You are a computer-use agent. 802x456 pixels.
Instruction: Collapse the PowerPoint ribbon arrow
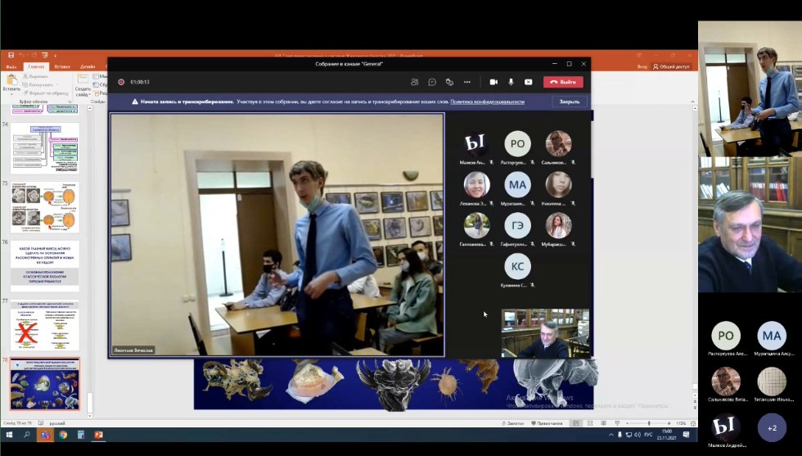[691, 102]
